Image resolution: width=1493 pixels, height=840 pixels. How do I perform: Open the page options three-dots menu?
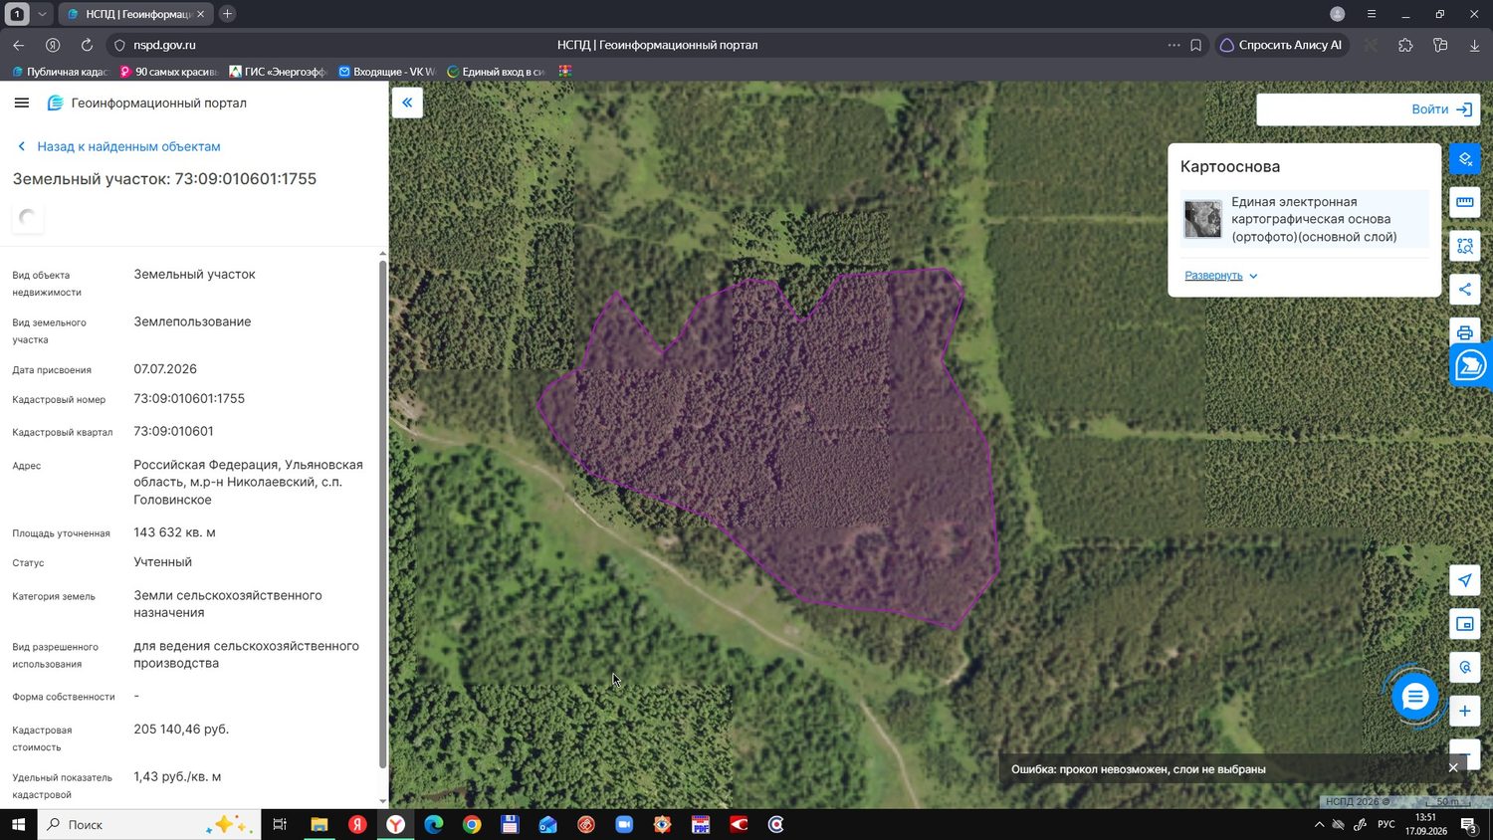[1173, 45]
